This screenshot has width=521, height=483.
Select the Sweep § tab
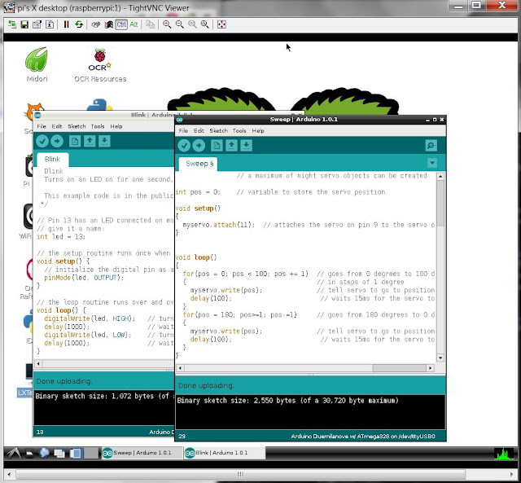click(199, 164)
